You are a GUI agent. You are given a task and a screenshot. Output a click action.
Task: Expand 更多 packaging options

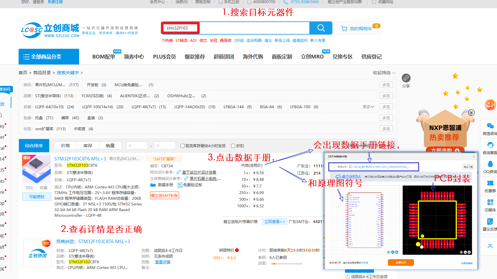click(368, 107)
